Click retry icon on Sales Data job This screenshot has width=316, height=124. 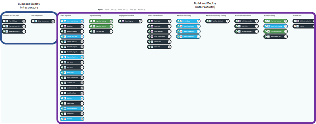(x=169, y=47)
